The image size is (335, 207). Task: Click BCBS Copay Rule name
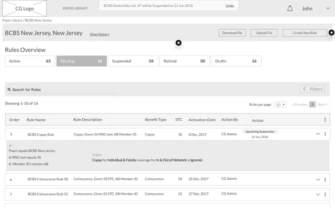pyautogui.click(x=41, y=134)
